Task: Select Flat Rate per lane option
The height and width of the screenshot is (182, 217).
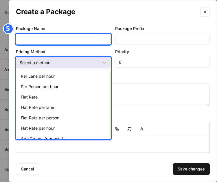Action: coord(63,107)
